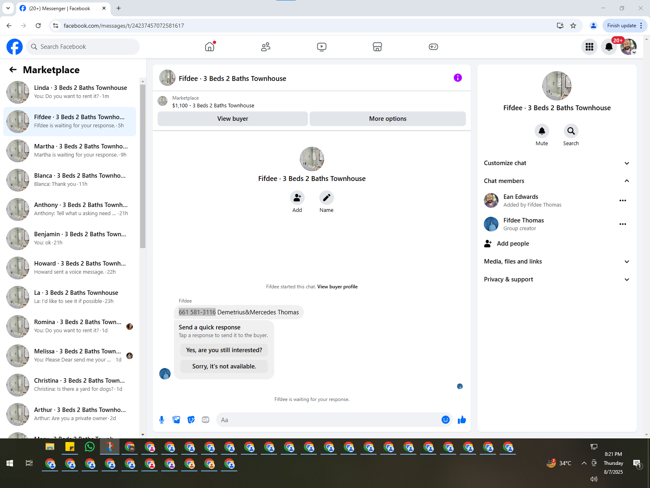Viewport: 650px width, 488px height.
Task: Expand the Customize chat section
Action: tap(557, 163)
